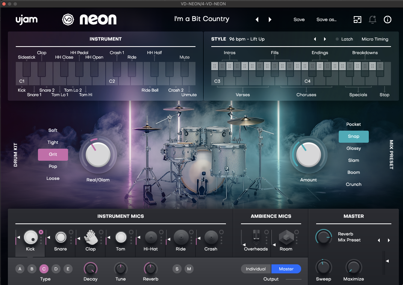This screenshot has height=285, width=403.
Task: Open the I'm a Bit Country preset name
Action: tap(201, 19)
